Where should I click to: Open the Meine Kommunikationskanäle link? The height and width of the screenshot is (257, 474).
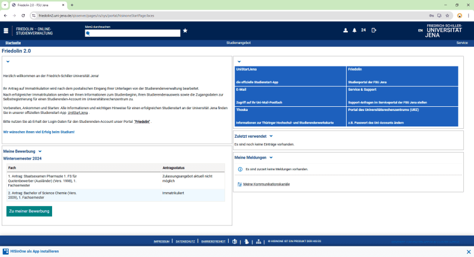[x=266, y=184]
